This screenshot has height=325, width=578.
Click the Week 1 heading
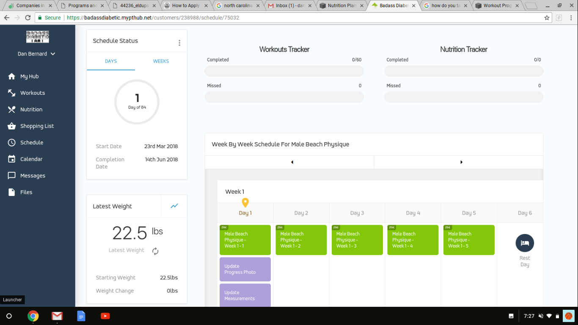pyautogui.click(x=235, y=192)
